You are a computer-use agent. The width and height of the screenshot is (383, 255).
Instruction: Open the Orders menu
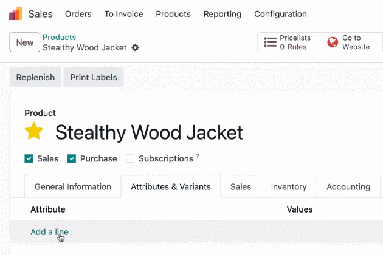click(78, 14)
